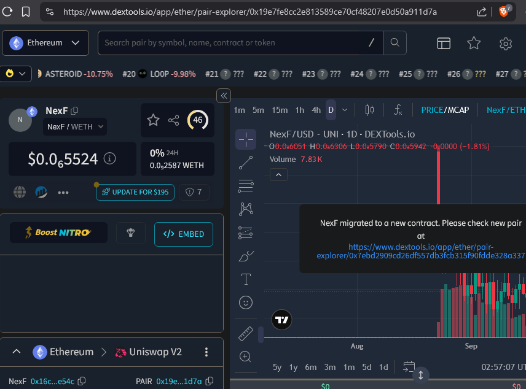Collapse the Ethereum Uniswap V2 section
526x389 pixels.
17,352
